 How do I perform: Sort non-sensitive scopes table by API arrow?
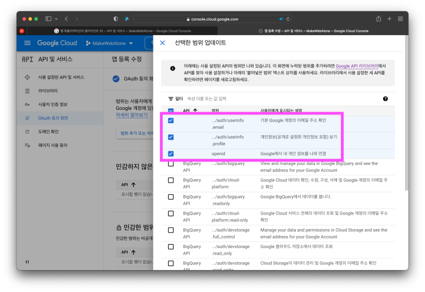134,185
